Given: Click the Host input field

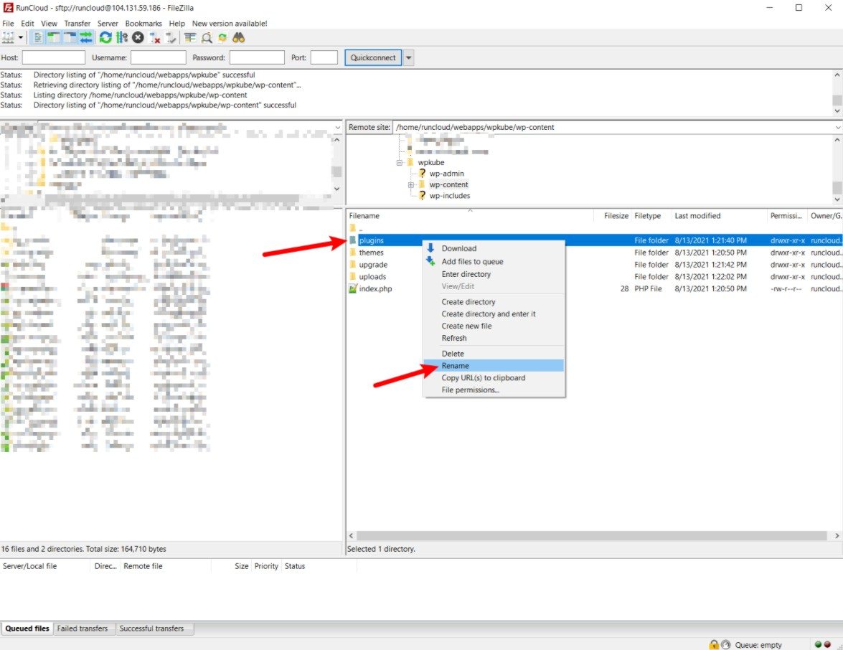Looking at the screenshot, I should [54, 57].
